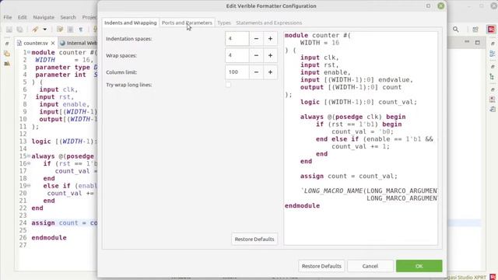Switch to the Ports and Parameters tab
The image size is (498, 280).
click(187, 23)
